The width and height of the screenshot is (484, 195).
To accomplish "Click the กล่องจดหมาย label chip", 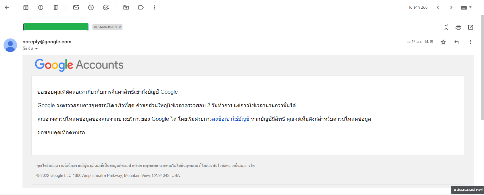I will click(x=105, y=27).
